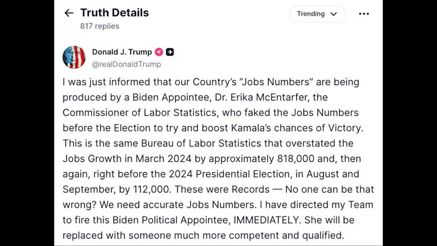Screen dimensions: 437x246
Task: Click the words Bureau of Labor Statistics
Action: pyautogui.click(x=201, y=143)
